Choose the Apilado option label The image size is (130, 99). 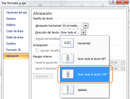(x=82, y=90)
